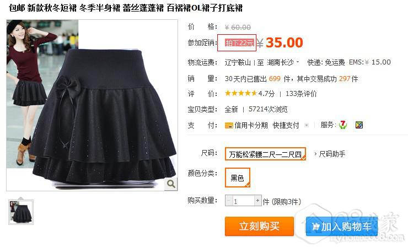Click the five-star rating stars
This screenshot has width=408, height=247.
point(241,93)
